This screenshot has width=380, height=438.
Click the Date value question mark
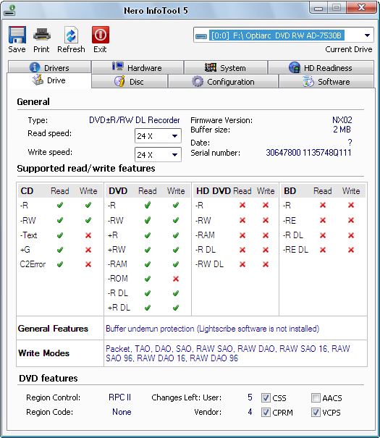click(350, 143)
